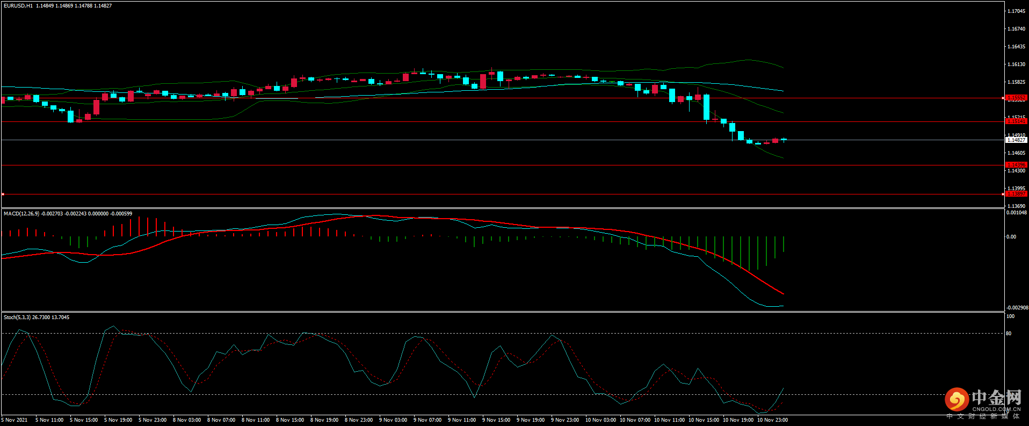Click the 1.16435 price axis label

coord(1016,47)
